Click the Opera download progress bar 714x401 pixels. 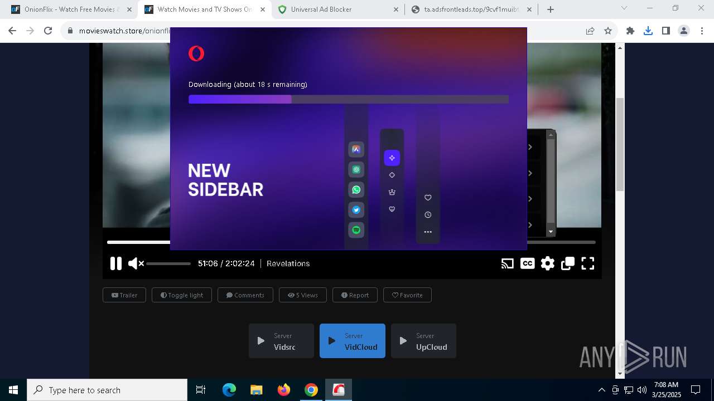[x=349, y=99]
